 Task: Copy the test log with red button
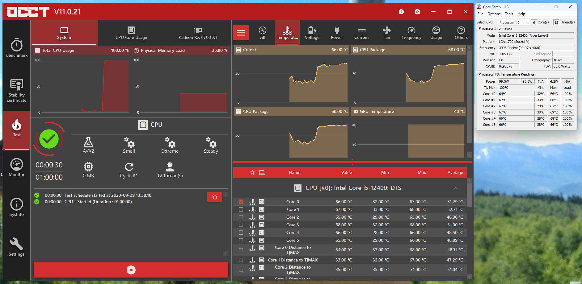point(215,197)
